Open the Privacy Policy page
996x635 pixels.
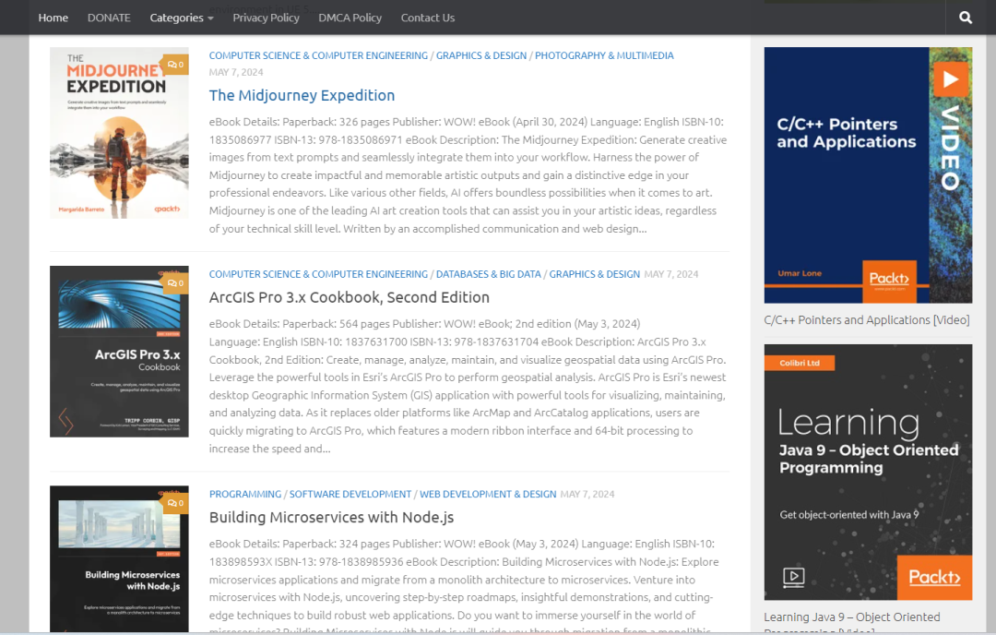pyautogui.click(x=267, y=18)
